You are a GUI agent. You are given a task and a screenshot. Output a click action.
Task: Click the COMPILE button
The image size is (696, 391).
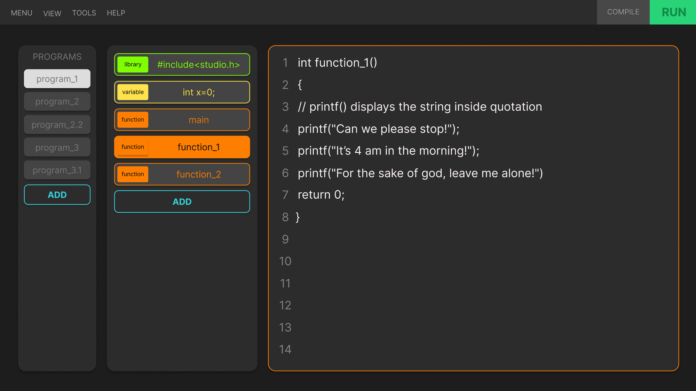click(x=623, y=12)
